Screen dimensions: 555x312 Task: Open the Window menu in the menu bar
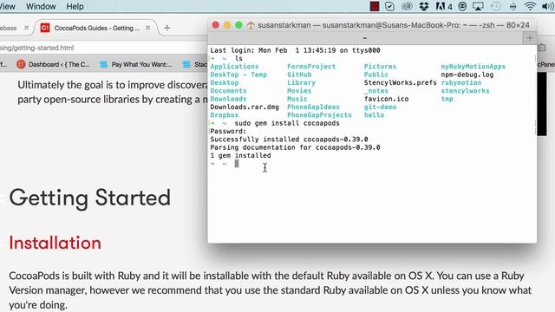[x=41, y=6]
